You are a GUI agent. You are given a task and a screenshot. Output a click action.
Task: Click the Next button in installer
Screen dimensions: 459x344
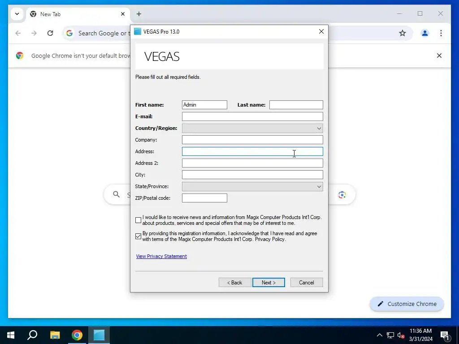[x=268, y=283]
